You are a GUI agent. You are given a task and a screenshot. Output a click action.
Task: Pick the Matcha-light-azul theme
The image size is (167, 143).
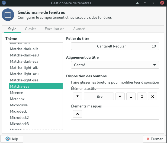[25, 74]
